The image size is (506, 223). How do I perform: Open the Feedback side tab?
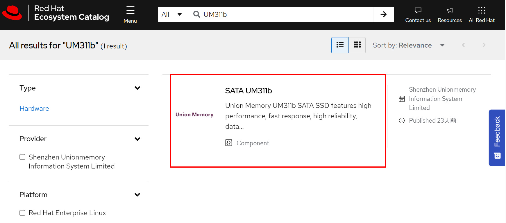click(497, 137)
